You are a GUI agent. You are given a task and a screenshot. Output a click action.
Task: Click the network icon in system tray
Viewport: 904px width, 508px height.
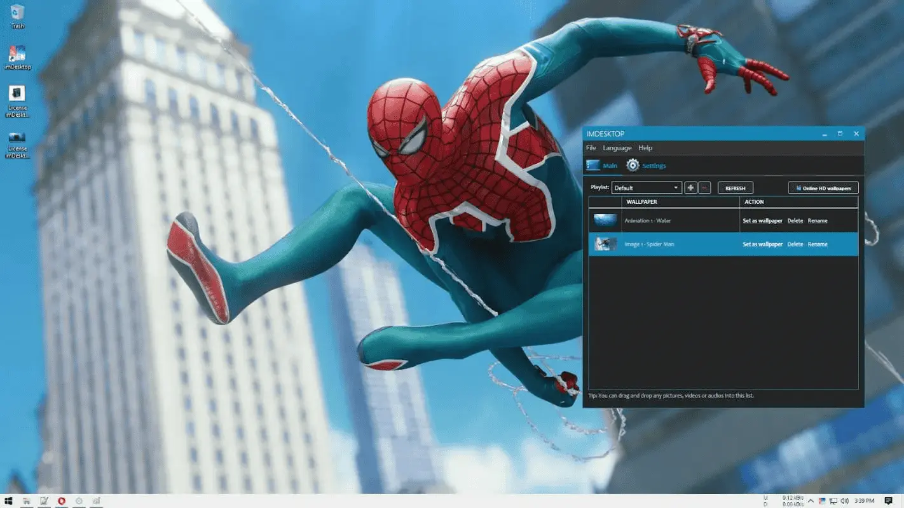(x=833, y=501)
